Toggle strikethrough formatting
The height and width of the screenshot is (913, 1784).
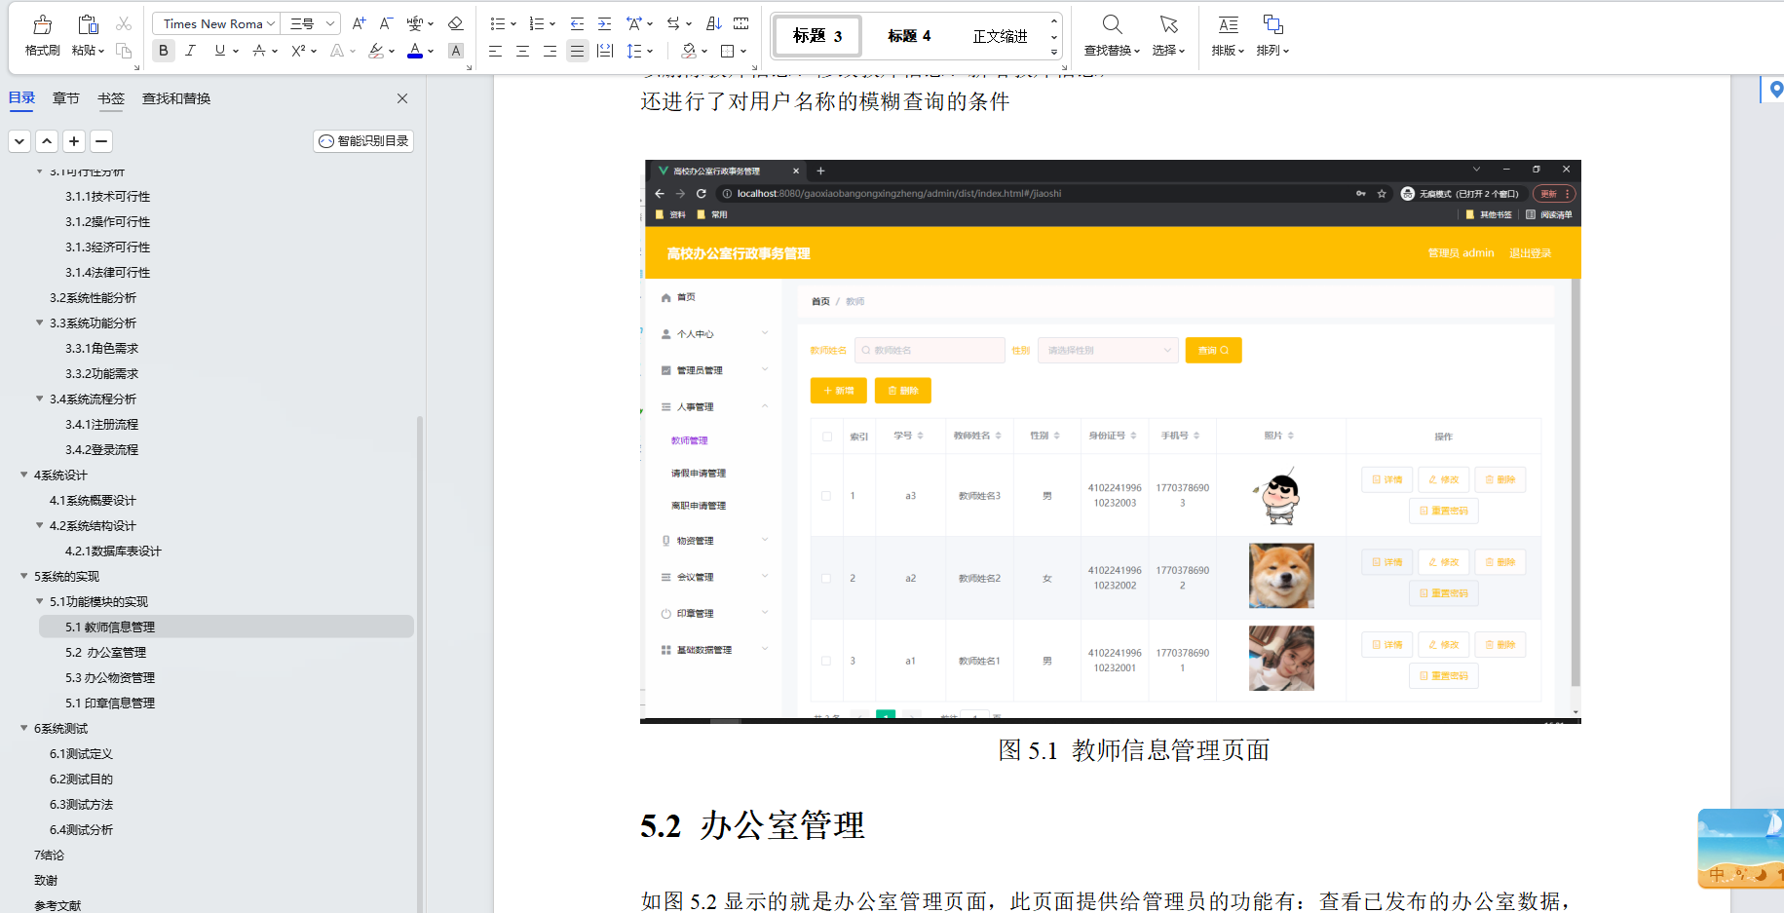pos(258,51)
